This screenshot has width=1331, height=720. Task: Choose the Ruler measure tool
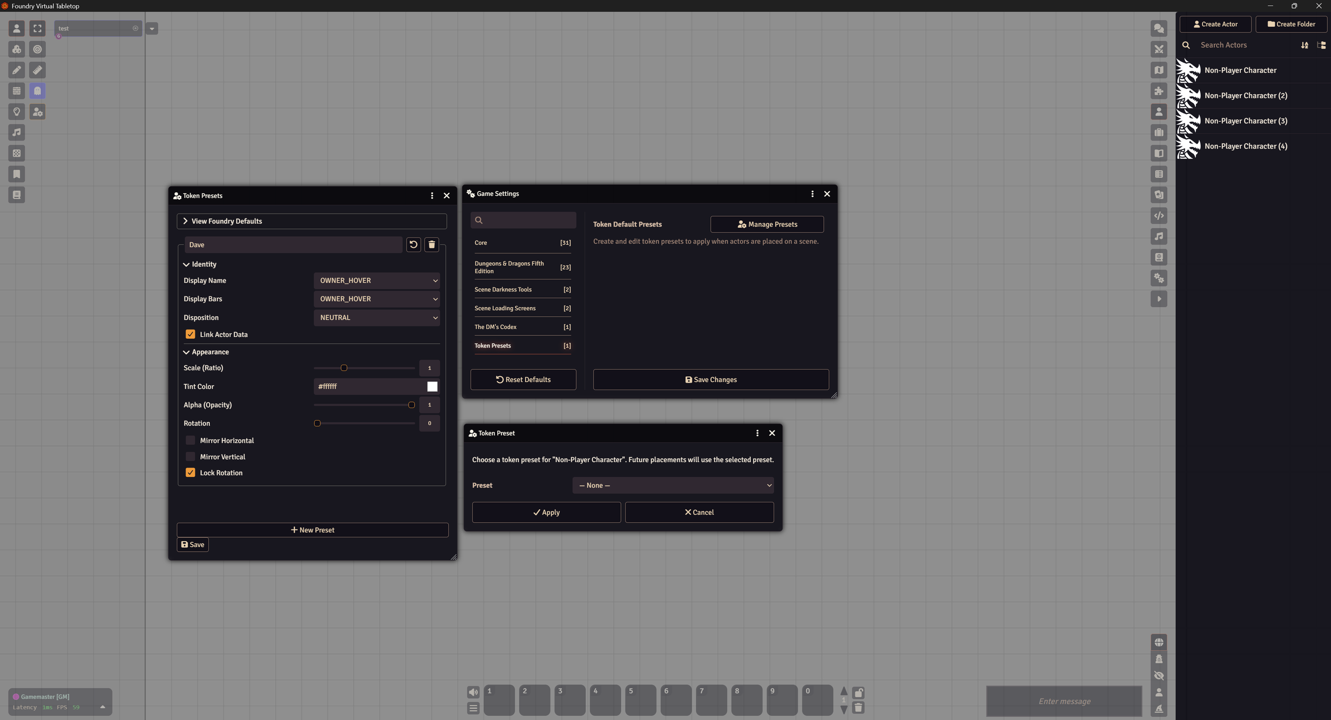click(x=37, y=70)
